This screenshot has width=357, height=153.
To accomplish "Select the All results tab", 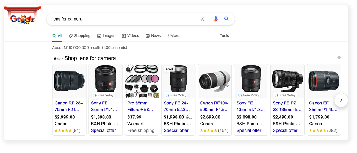I will pos(57,36).
